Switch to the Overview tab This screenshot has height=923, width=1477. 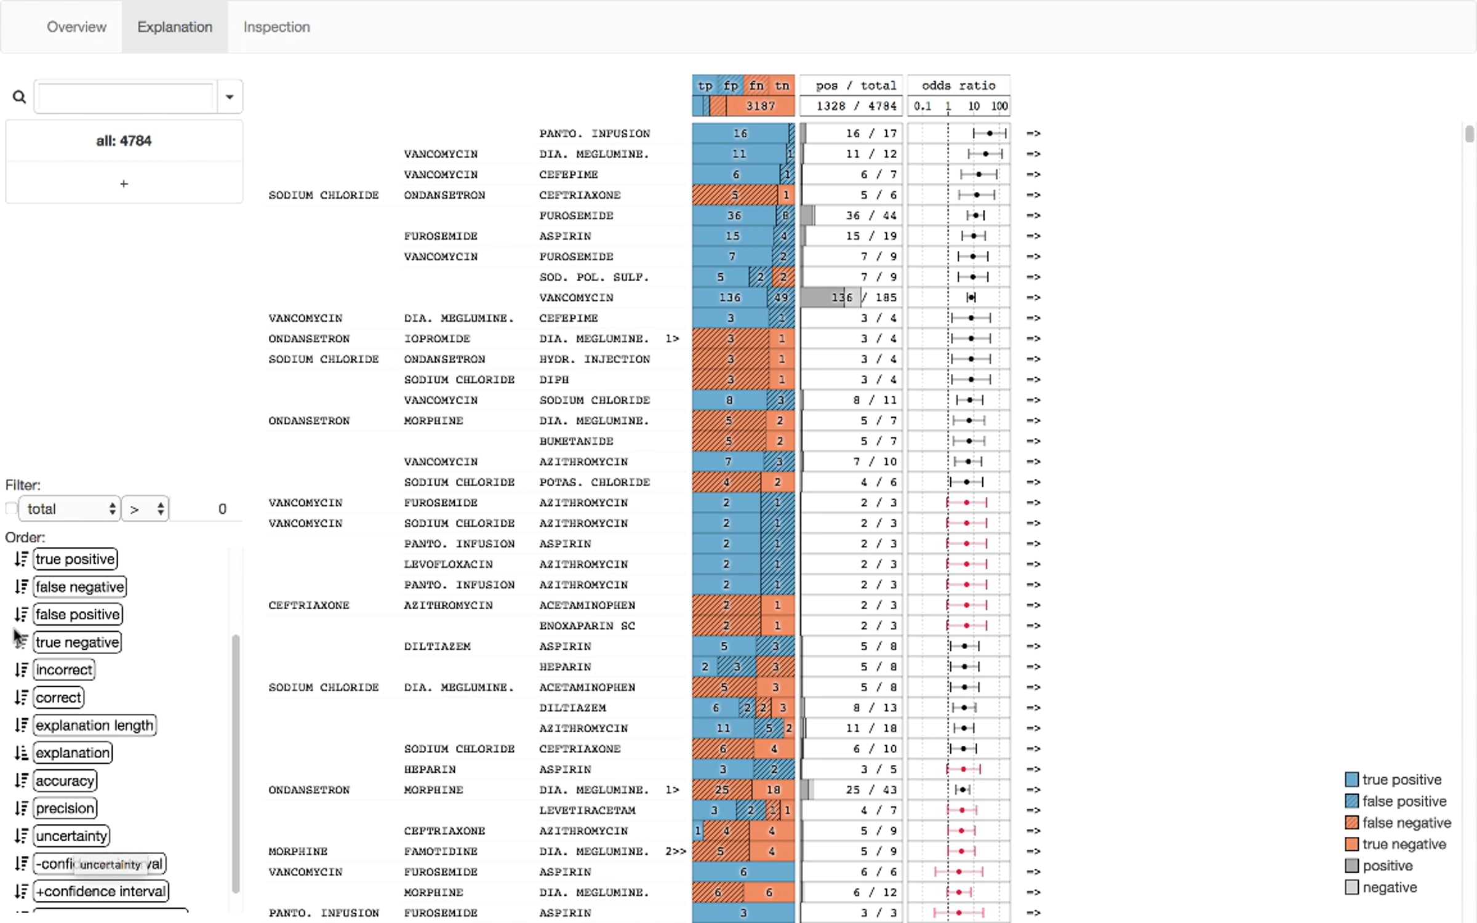coord(76,27)
